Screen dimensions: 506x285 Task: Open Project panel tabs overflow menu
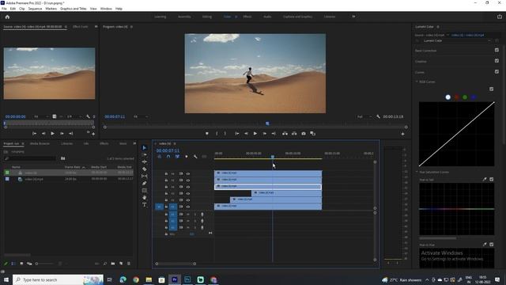click(x=134, y=143)
